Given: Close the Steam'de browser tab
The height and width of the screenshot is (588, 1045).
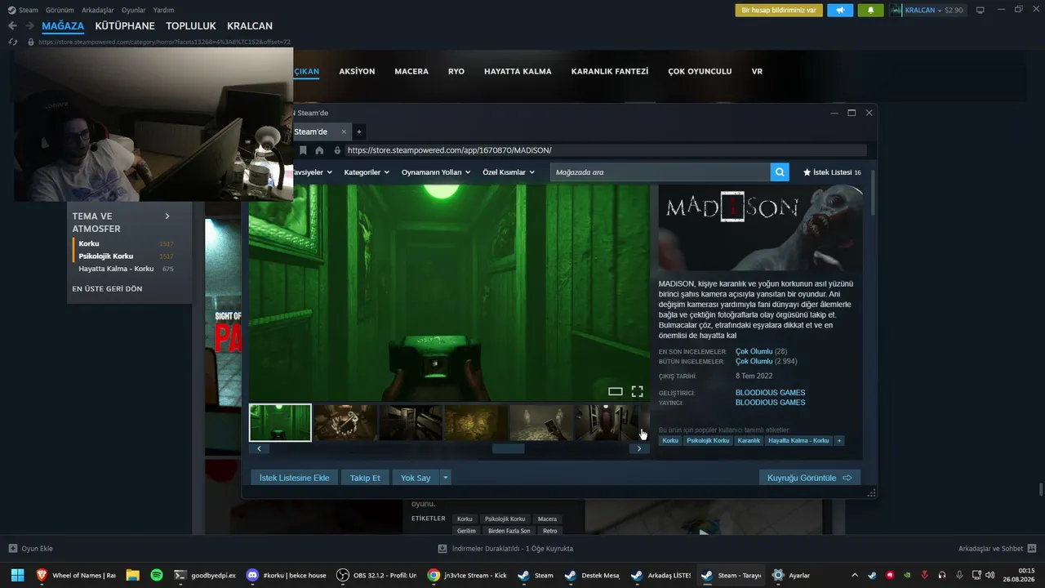Looking at the screenshot, I should pyautogui.click(x=344, y=131).
